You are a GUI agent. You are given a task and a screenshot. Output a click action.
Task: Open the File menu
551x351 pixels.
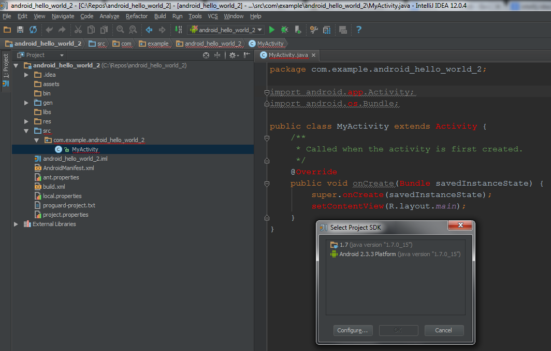click(7, 16)
